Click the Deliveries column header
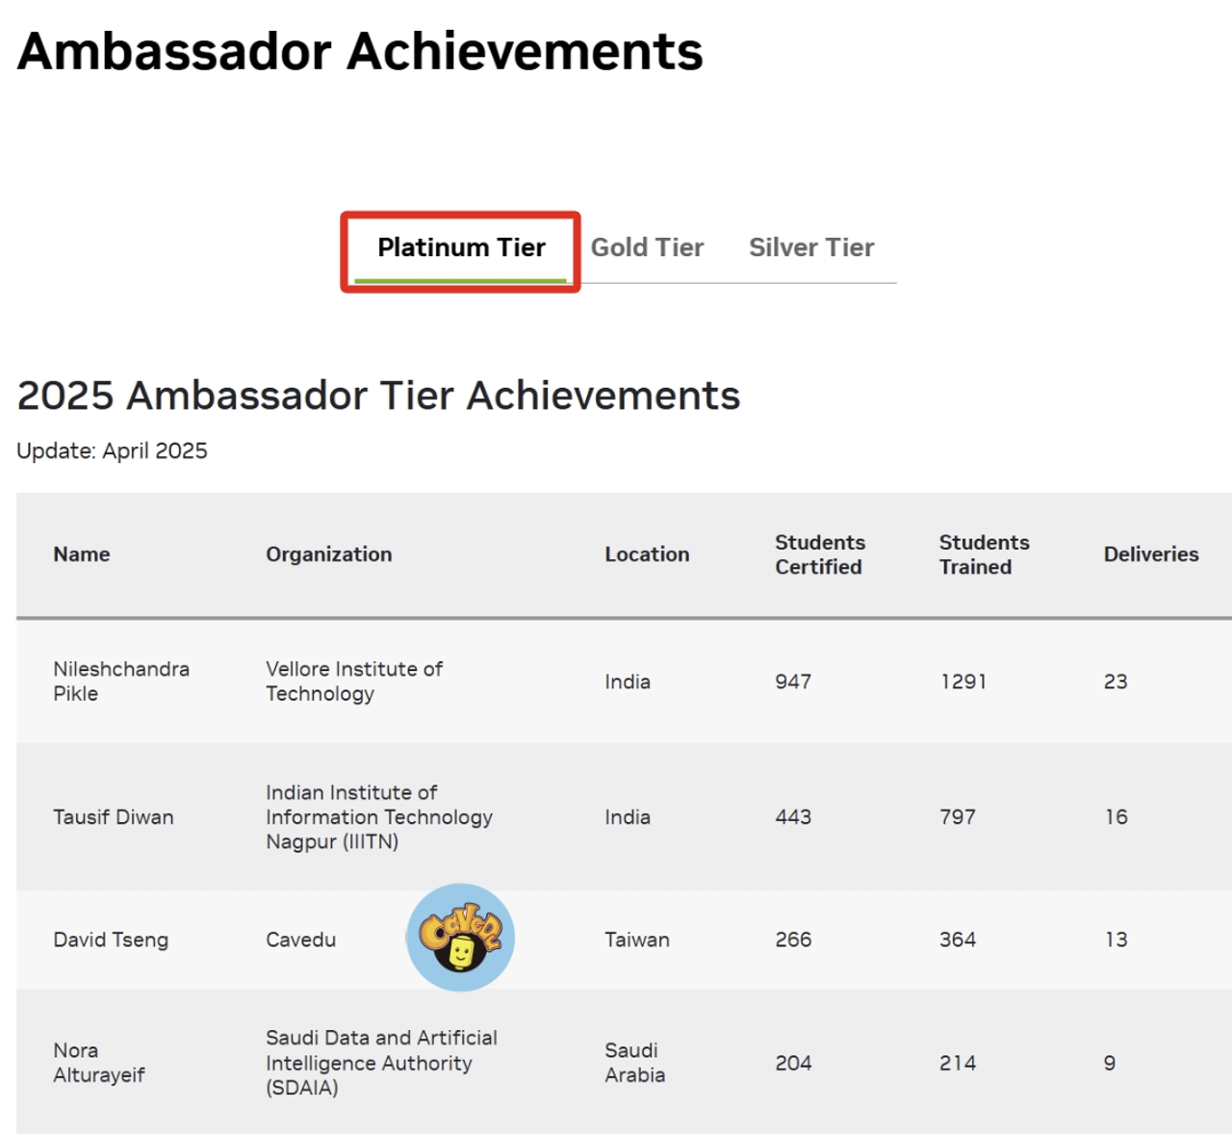This screenshot has height=1134, width=1232. 1151,554
